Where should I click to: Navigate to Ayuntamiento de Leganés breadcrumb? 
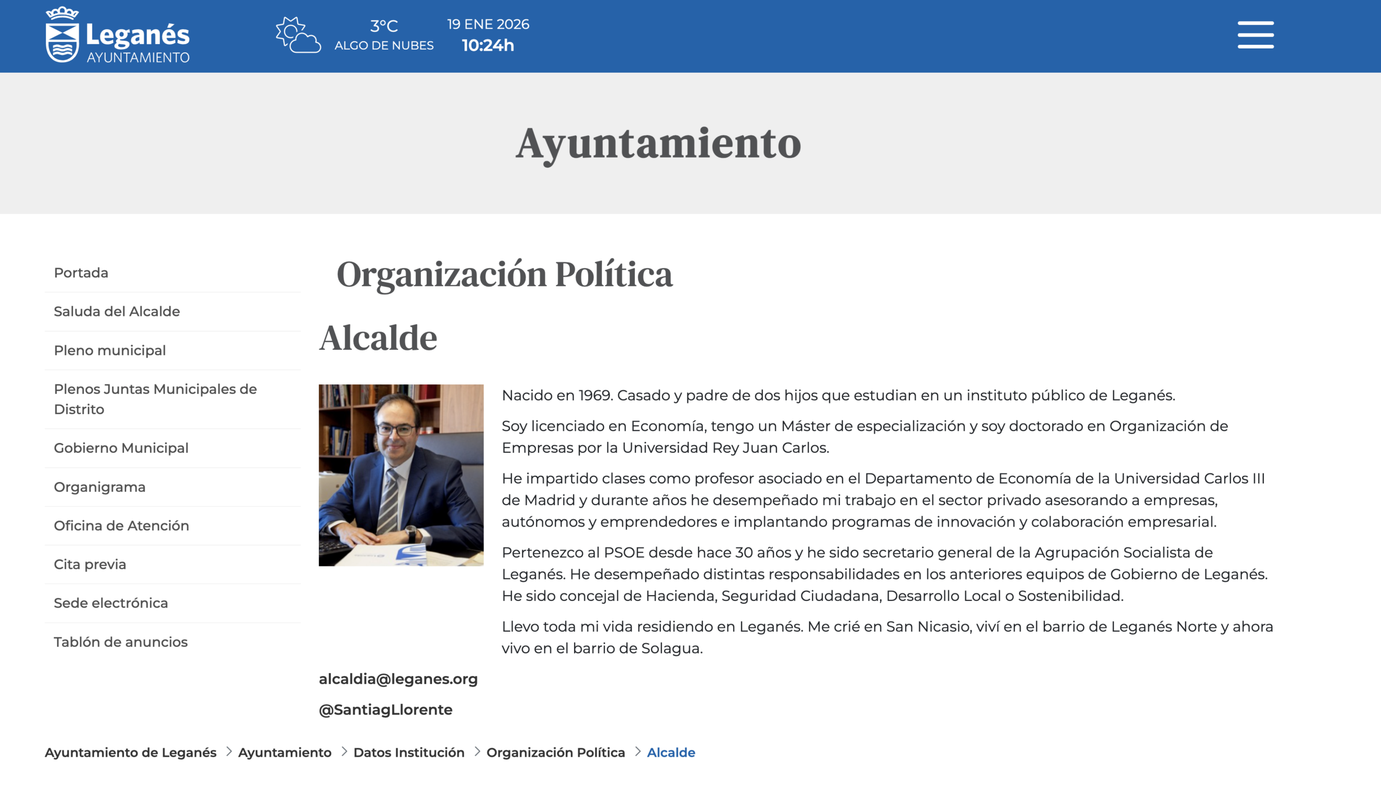click(x=132, y=753)
